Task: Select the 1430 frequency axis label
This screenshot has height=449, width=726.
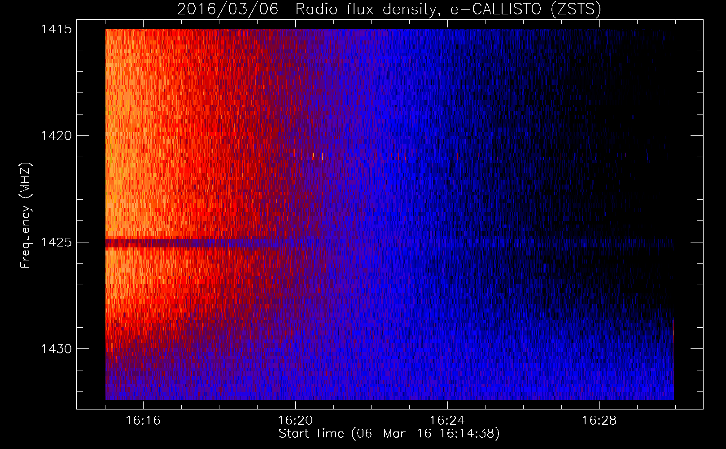Action: 56,349
